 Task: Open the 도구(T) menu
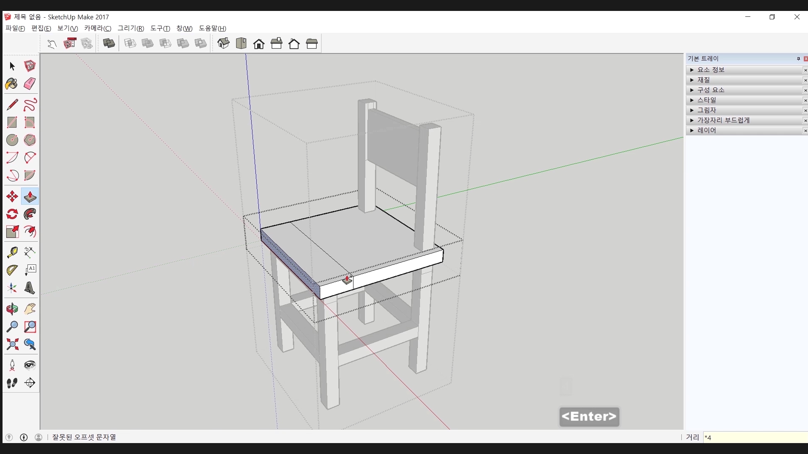(160, 28)
